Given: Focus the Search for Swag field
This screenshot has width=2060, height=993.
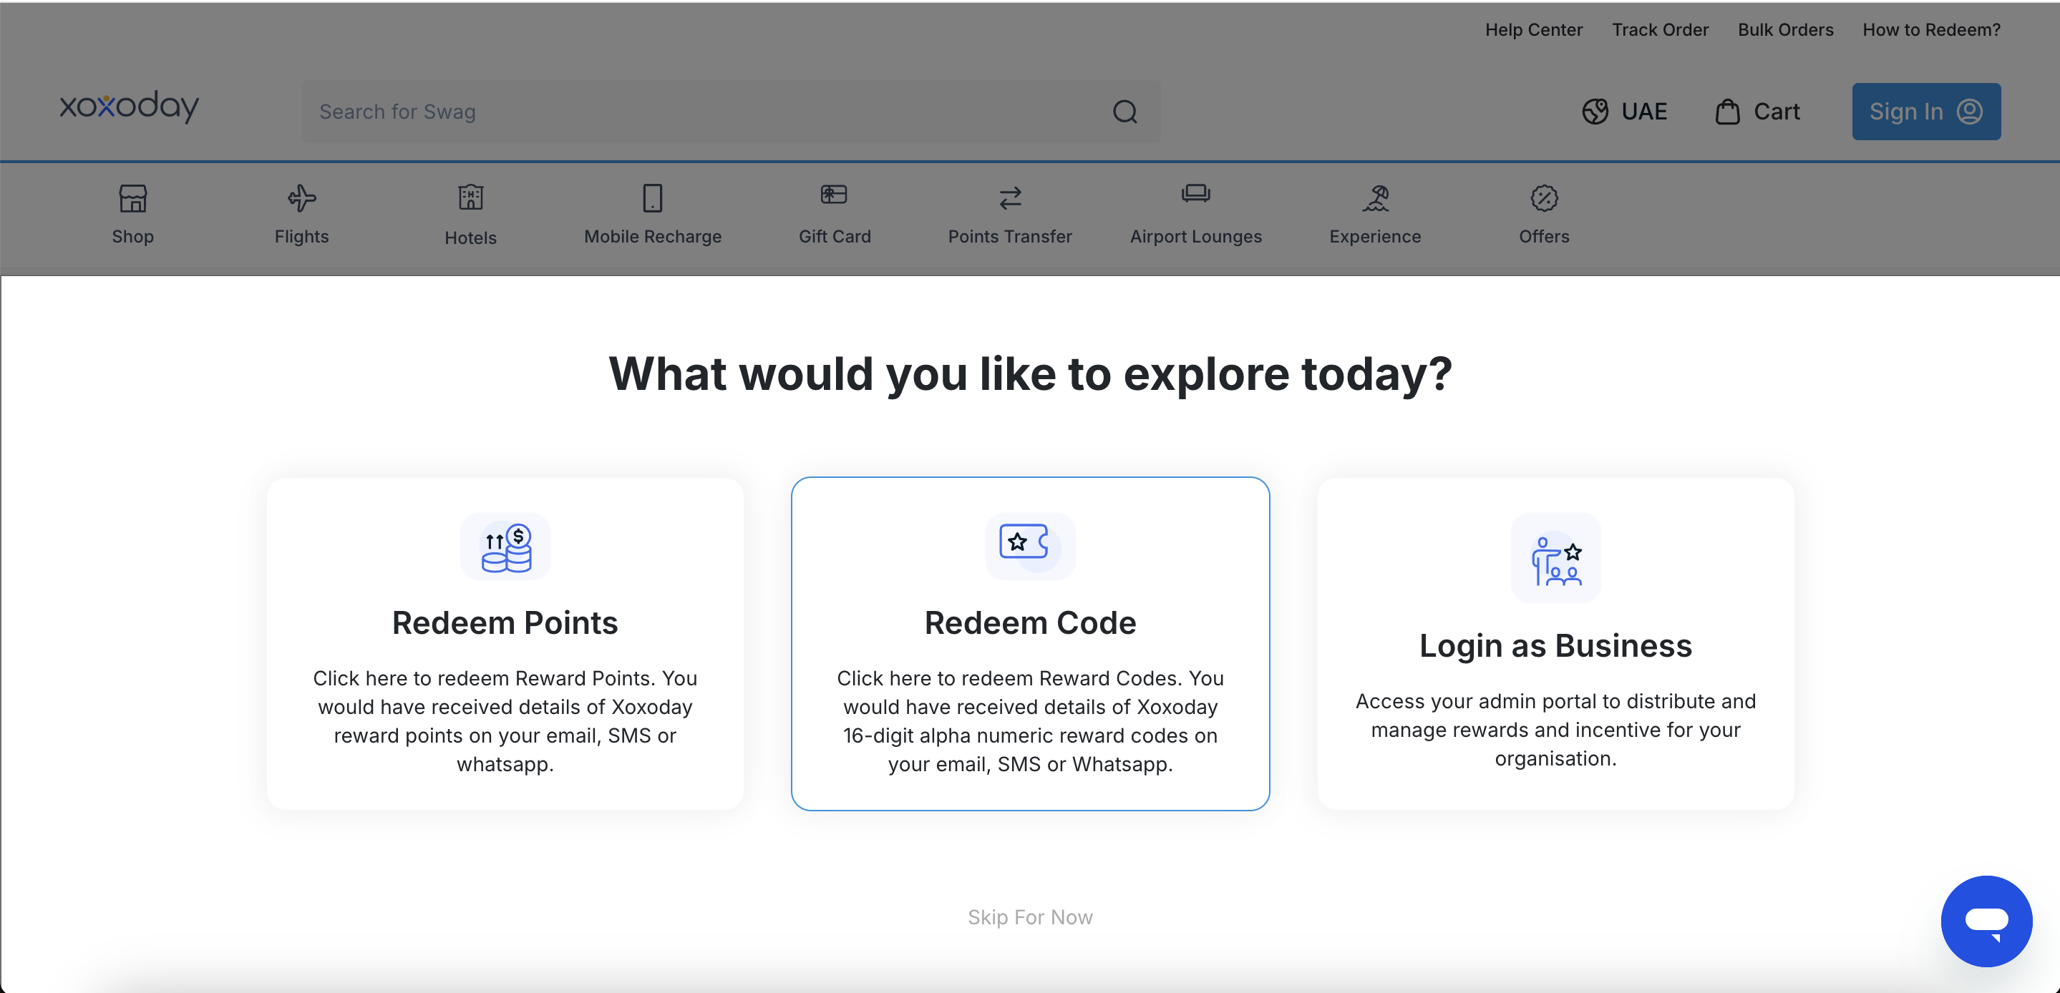Looking at the screenshot, I should pos(731,112).
